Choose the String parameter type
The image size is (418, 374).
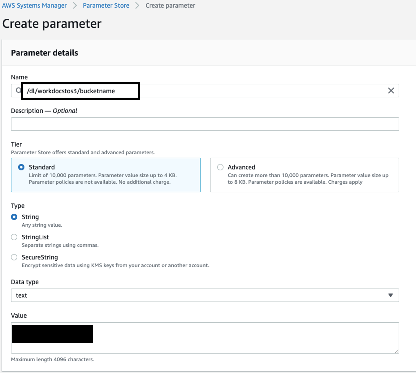[x=14, y=217]
